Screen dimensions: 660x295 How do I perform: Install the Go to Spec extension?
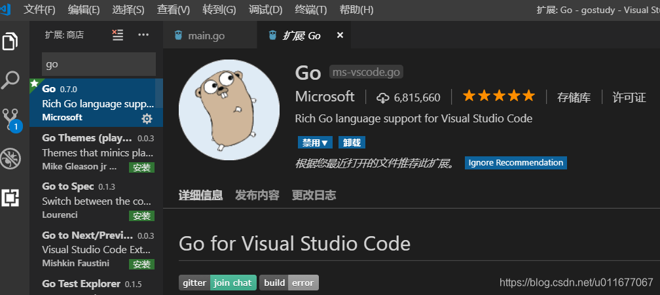tap(141, 216)
